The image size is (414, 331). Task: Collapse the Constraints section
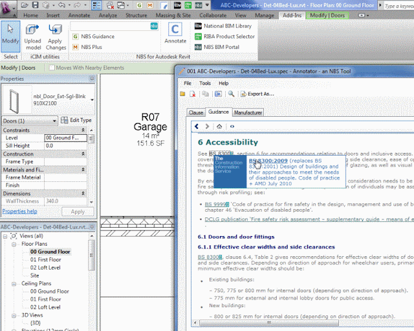pyautogui.click(x=83, y=130)
